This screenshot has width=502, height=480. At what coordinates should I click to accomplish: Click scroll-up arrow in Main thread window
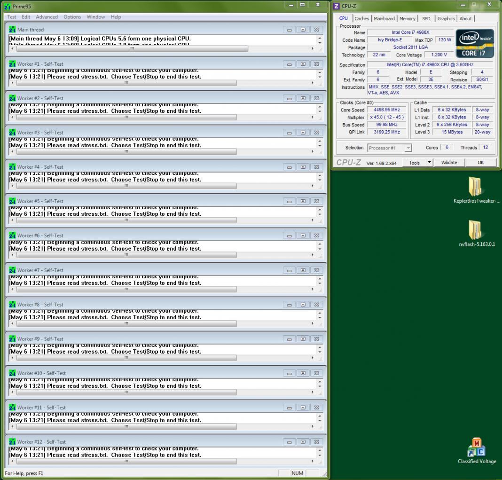[320, 38]
